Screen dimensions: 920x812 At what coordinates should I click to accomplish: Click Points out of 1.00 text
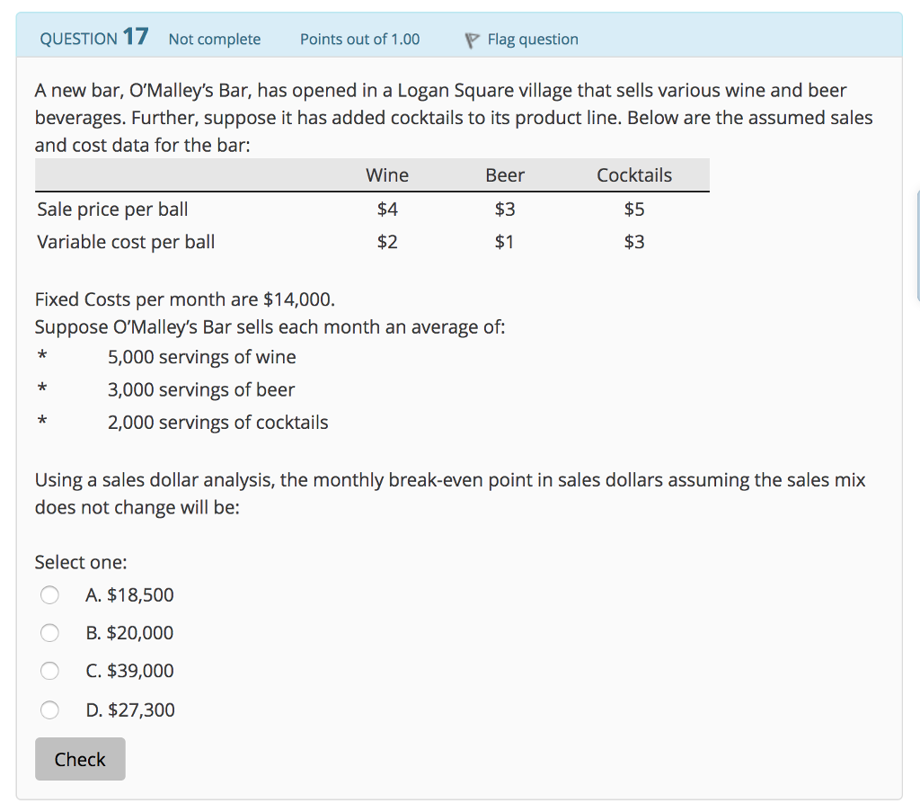359,40
